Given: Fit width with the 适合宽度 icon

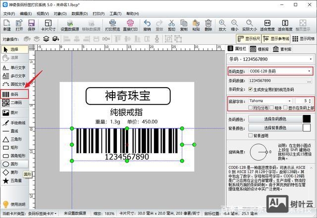Looking at the screenshot, I should (267, 25).
